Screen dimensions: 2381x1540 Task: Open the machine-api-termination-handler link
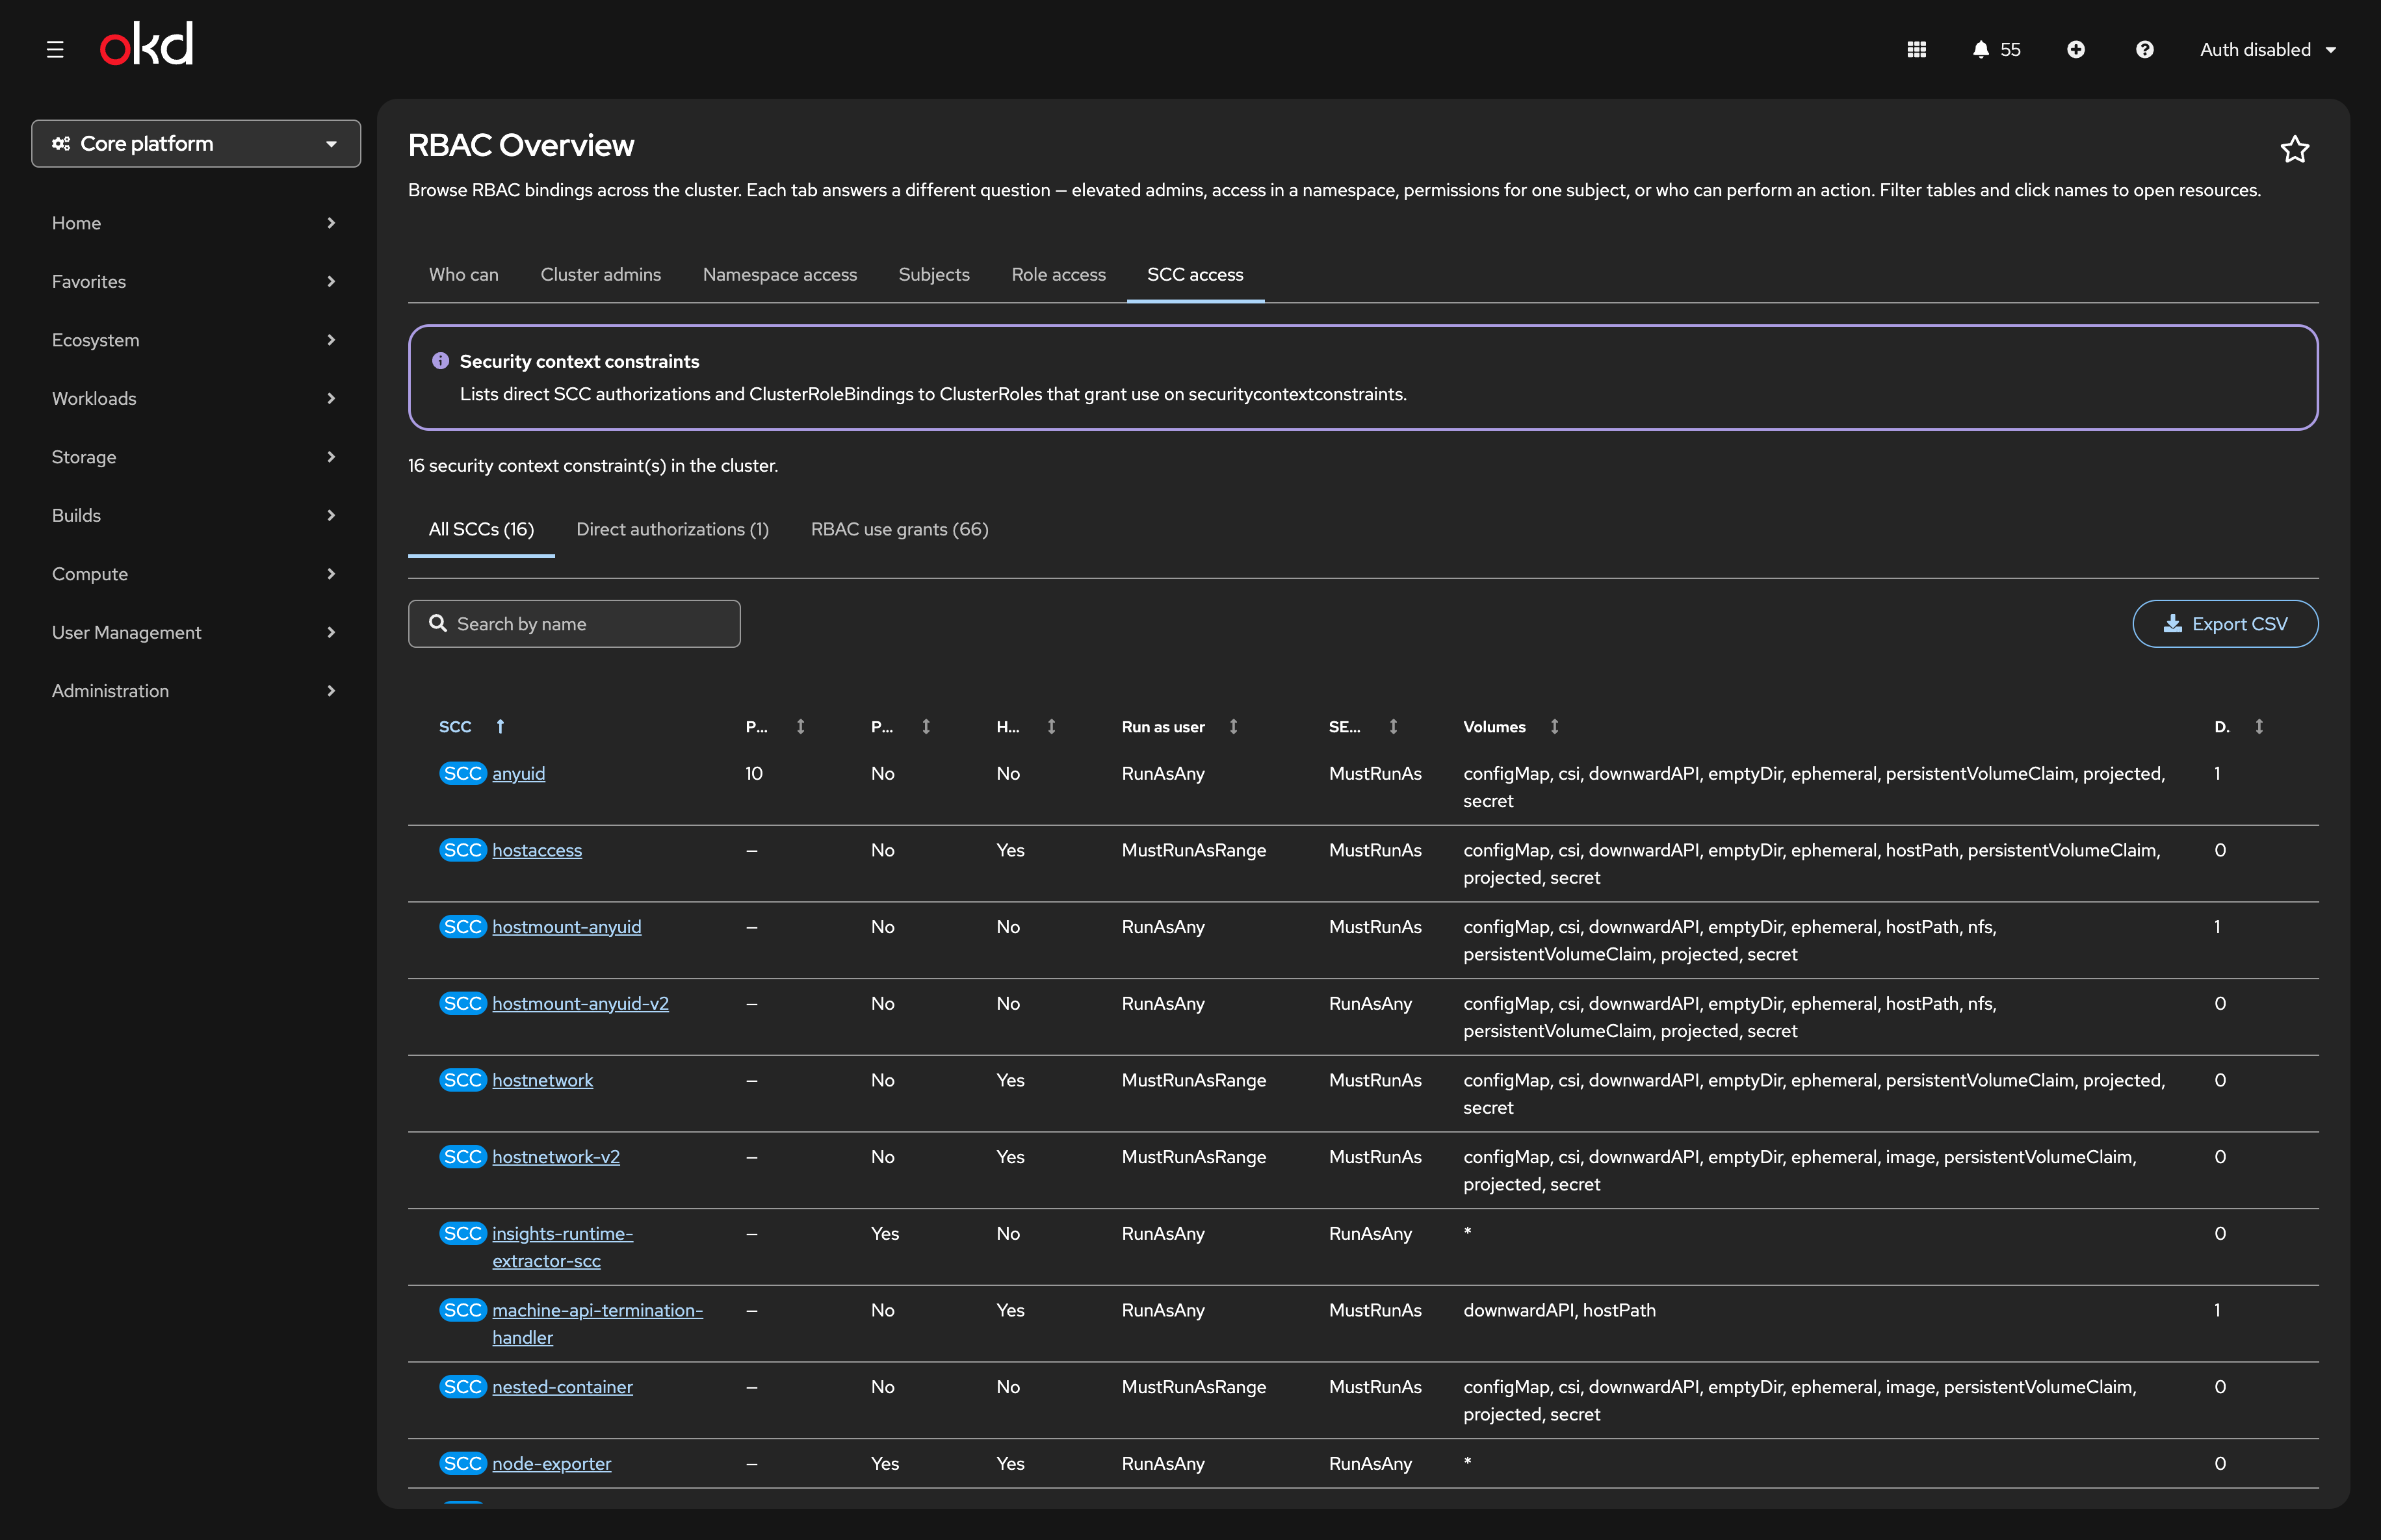pos(597,1324)
